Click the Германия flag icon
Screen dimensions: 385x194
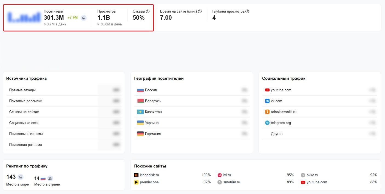pyautogui.click(x=140, y=134)
